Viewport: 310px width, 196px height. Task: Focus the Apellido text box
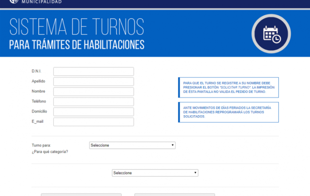[93, 82]
